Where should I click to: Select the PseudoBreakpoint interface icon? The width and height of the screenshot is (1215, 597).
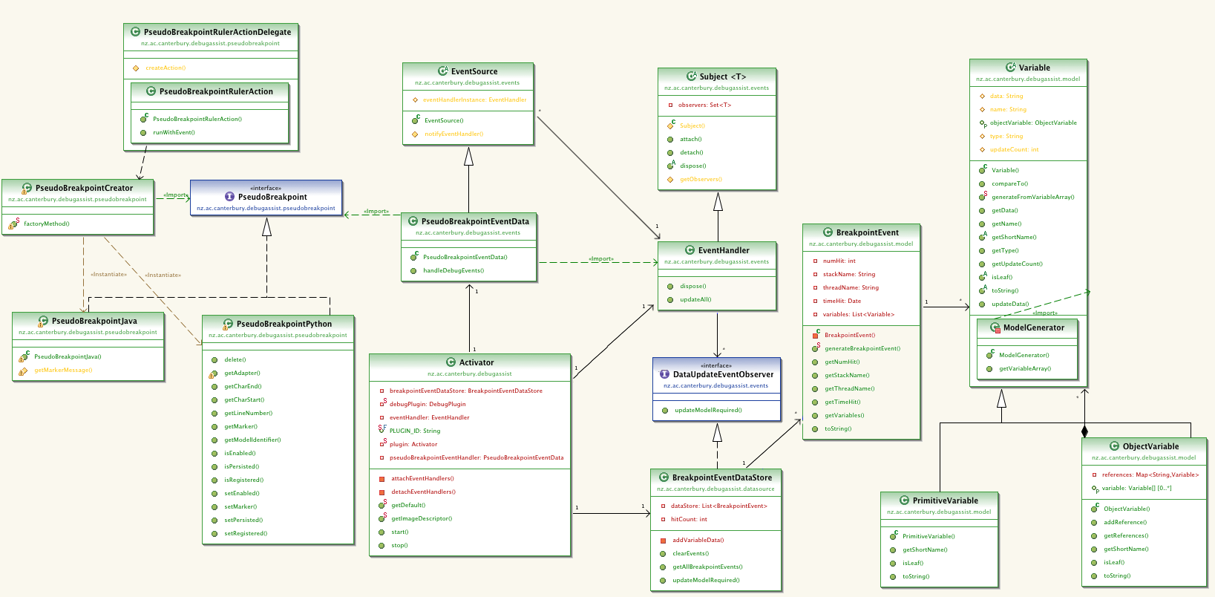point(229,197)
